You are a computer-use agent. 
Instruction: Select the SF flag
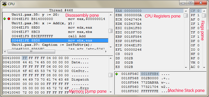tap(195, 28)
